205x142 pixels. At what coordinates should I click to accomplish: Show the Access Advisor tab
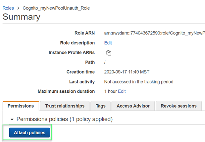coord(133,106)
